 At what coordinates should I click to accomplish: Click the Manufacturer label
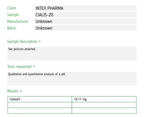(x=18, y=21)
